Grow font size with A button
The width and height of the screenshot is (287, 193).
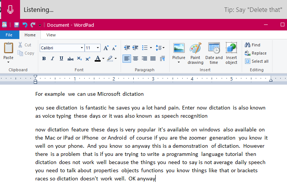pyautogui.click(x=106, y=48)
